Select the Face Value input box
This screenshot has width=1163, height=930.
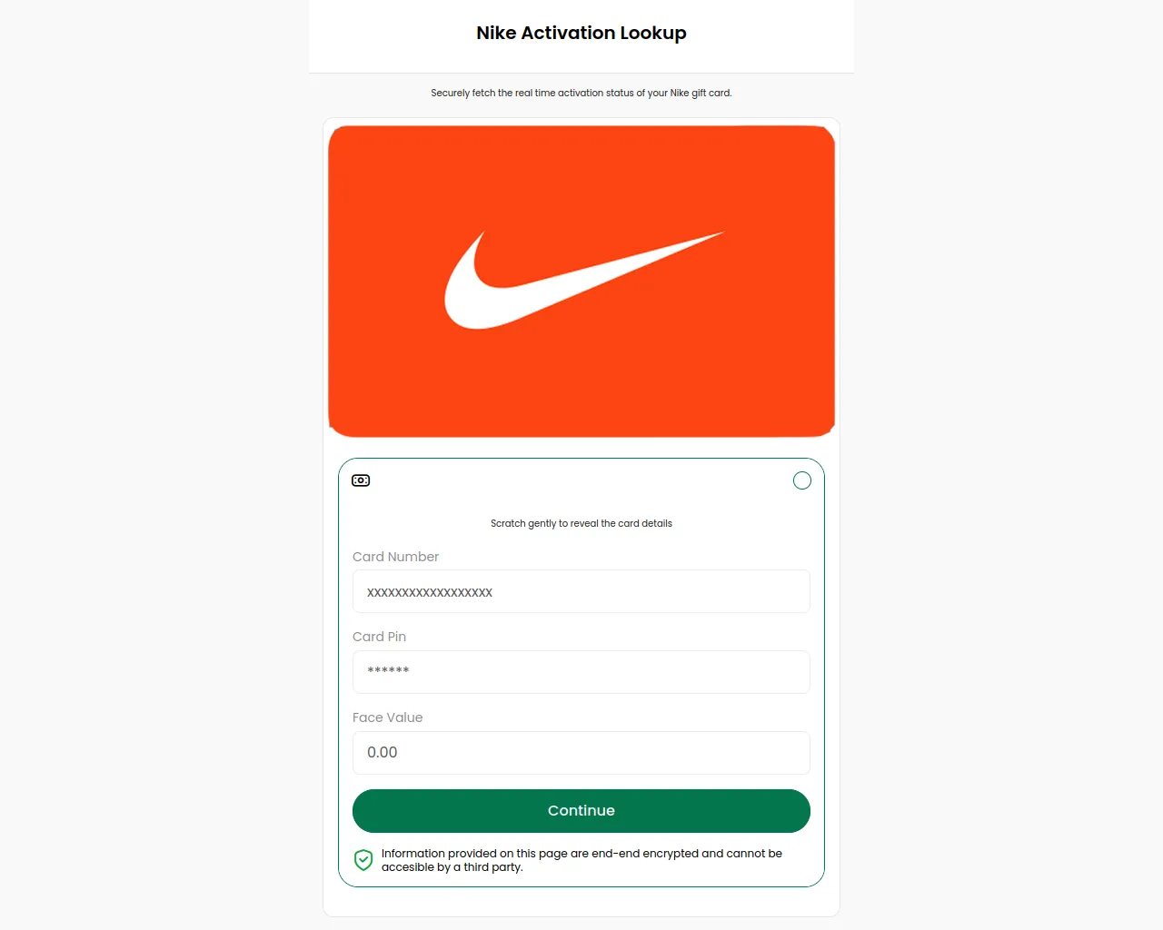581,753
